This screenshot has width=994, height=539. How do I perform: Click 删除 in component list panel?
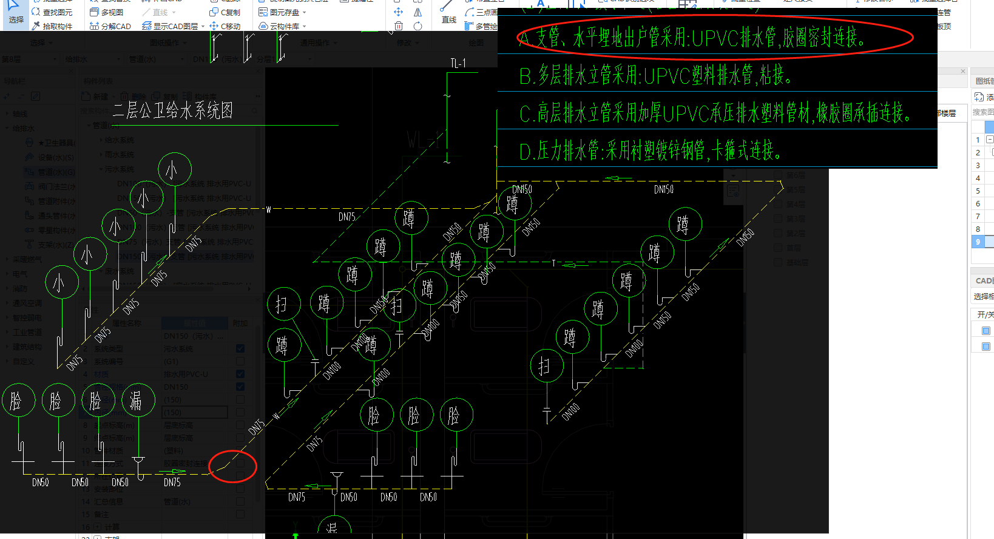[133, 97]
